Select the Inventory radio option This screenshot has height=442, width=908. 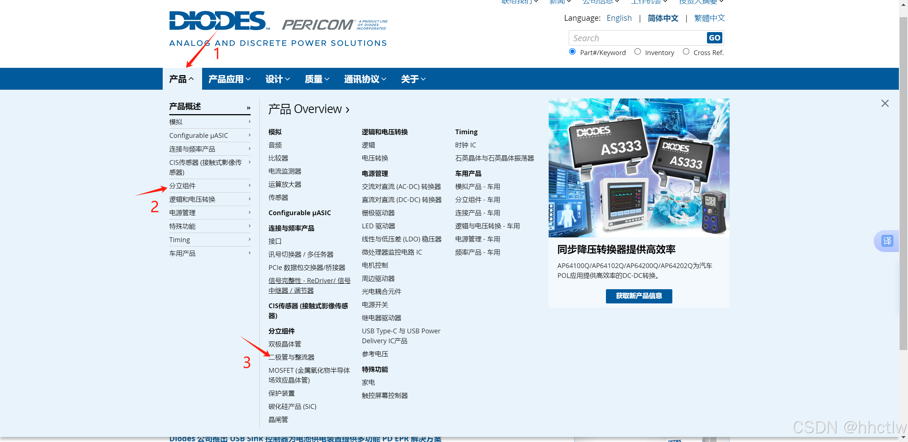click(637, 52)
